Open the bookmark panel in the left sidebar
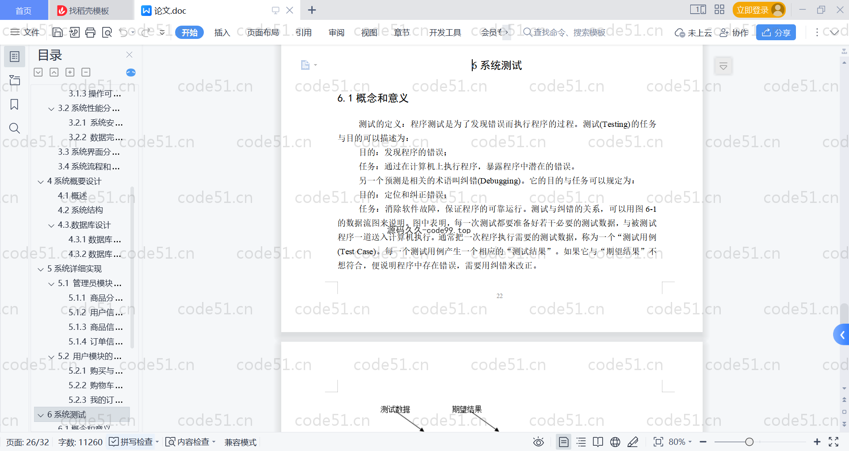The width and height of the screenshot is (849, 451). (x=15, y=104)
